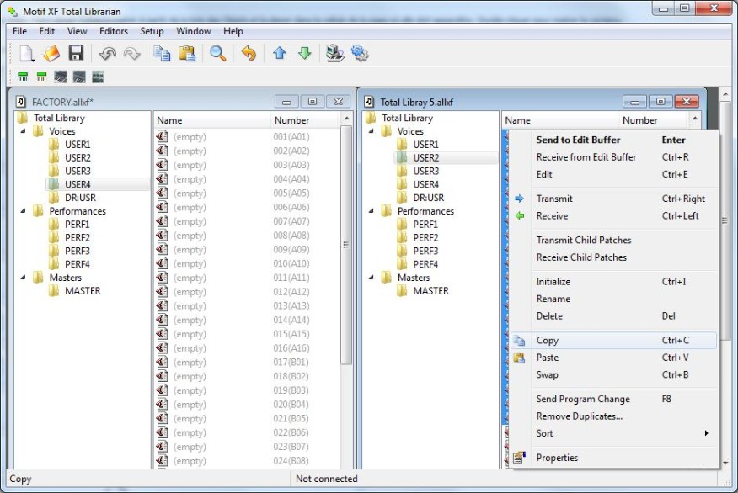Choose Send Program Change
This screenshot has width=738, height=493.
[x=614, y=399]
